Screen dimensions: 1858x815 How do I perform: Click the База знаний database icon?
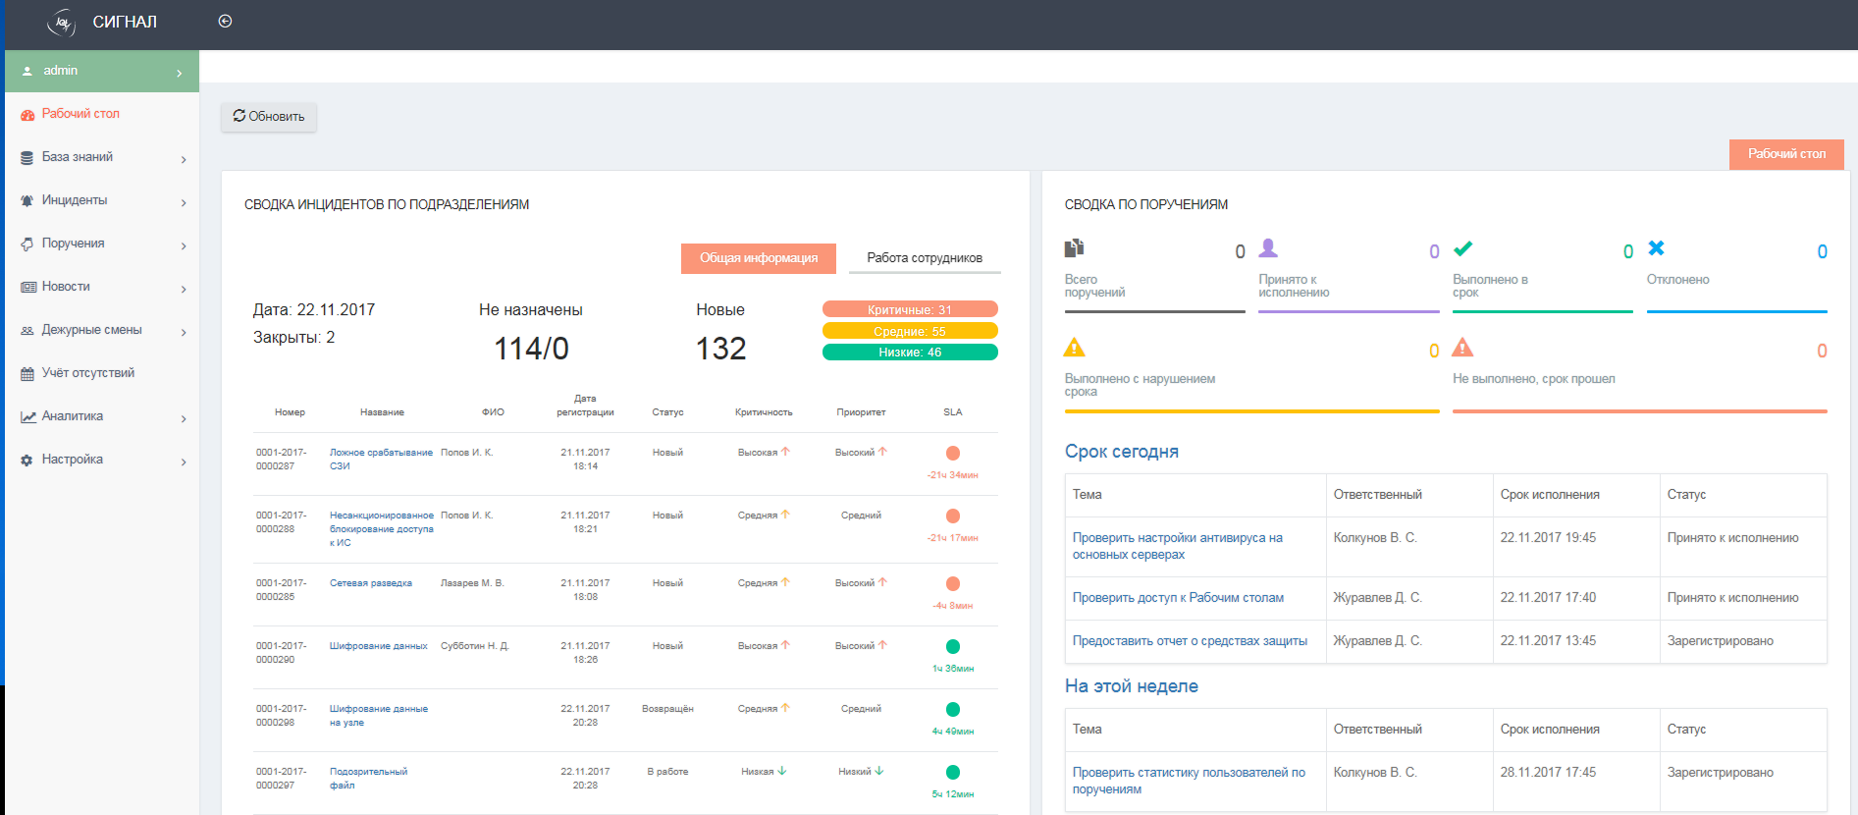(x=27, y=157)
